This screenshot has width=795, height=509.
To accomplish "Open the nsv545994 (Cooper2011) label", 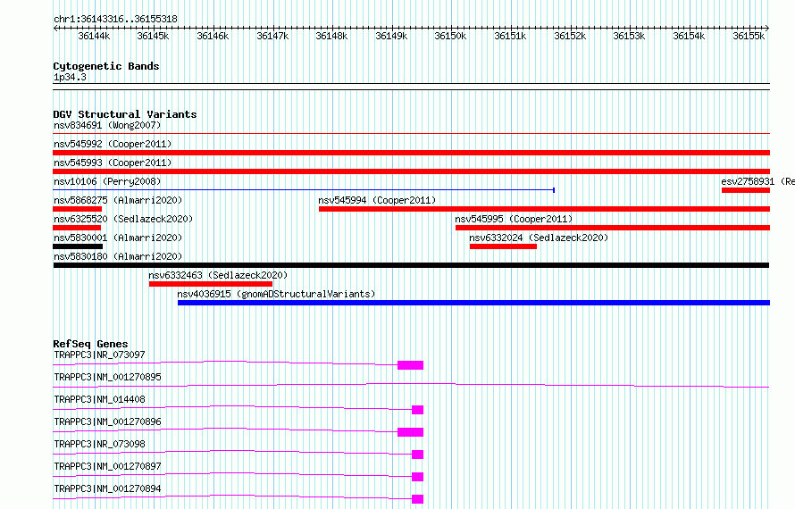I will (x=377, y=200).
